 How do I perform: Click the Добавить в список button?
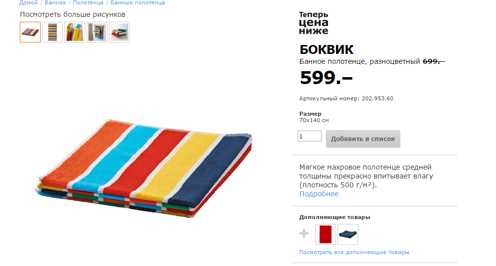pyautogui.click(x=363, y=139)
